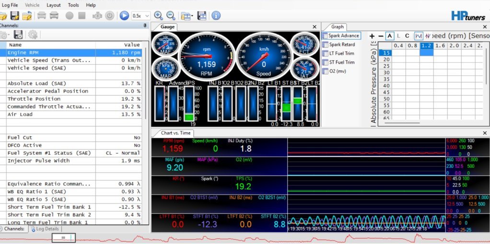Select the Throttle Position channel row
This screenshot has width=490, height=244.
[x=71, y=99]
